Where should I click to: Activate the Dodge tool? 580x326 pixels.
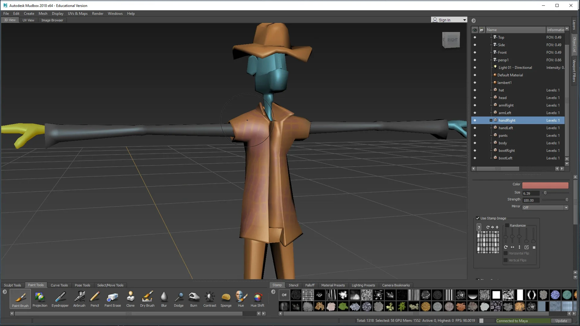tap(179, 299)
